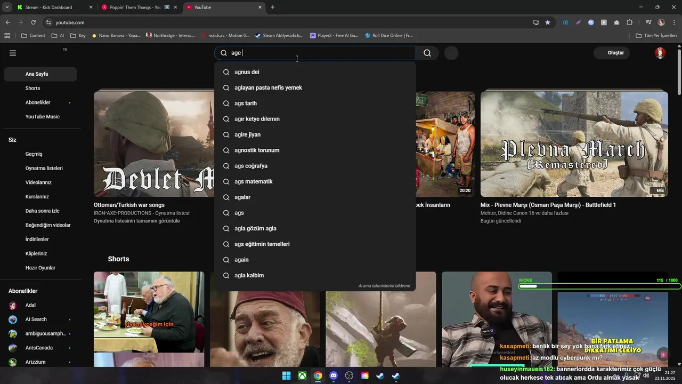Viewport: 682px width, 384px height.
Task: Open the Extensions puzzle icon
Action: [630, 22]
